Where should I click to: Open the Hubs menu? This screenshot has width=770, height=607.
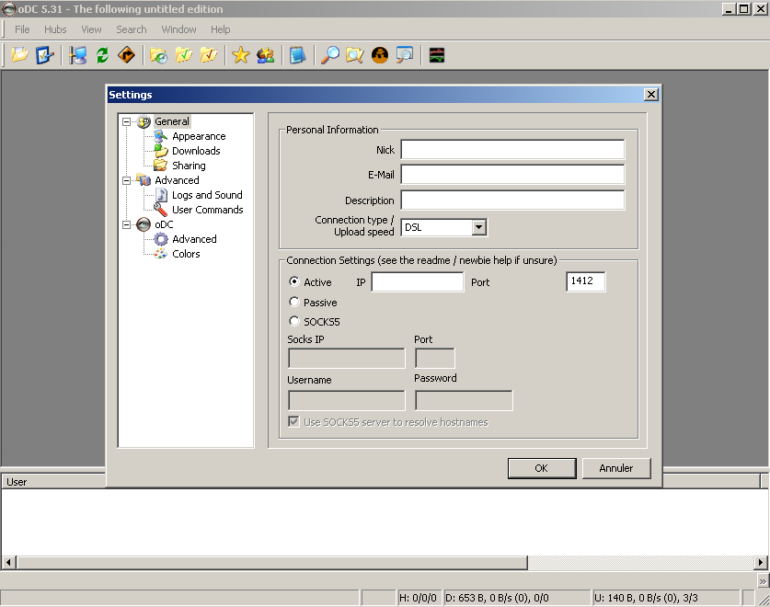55,29
